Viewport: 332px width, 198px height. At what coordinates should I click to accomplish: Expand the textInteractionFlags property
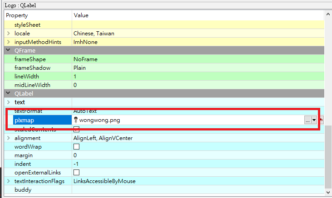pyautogui.click(x=9, y=181)
